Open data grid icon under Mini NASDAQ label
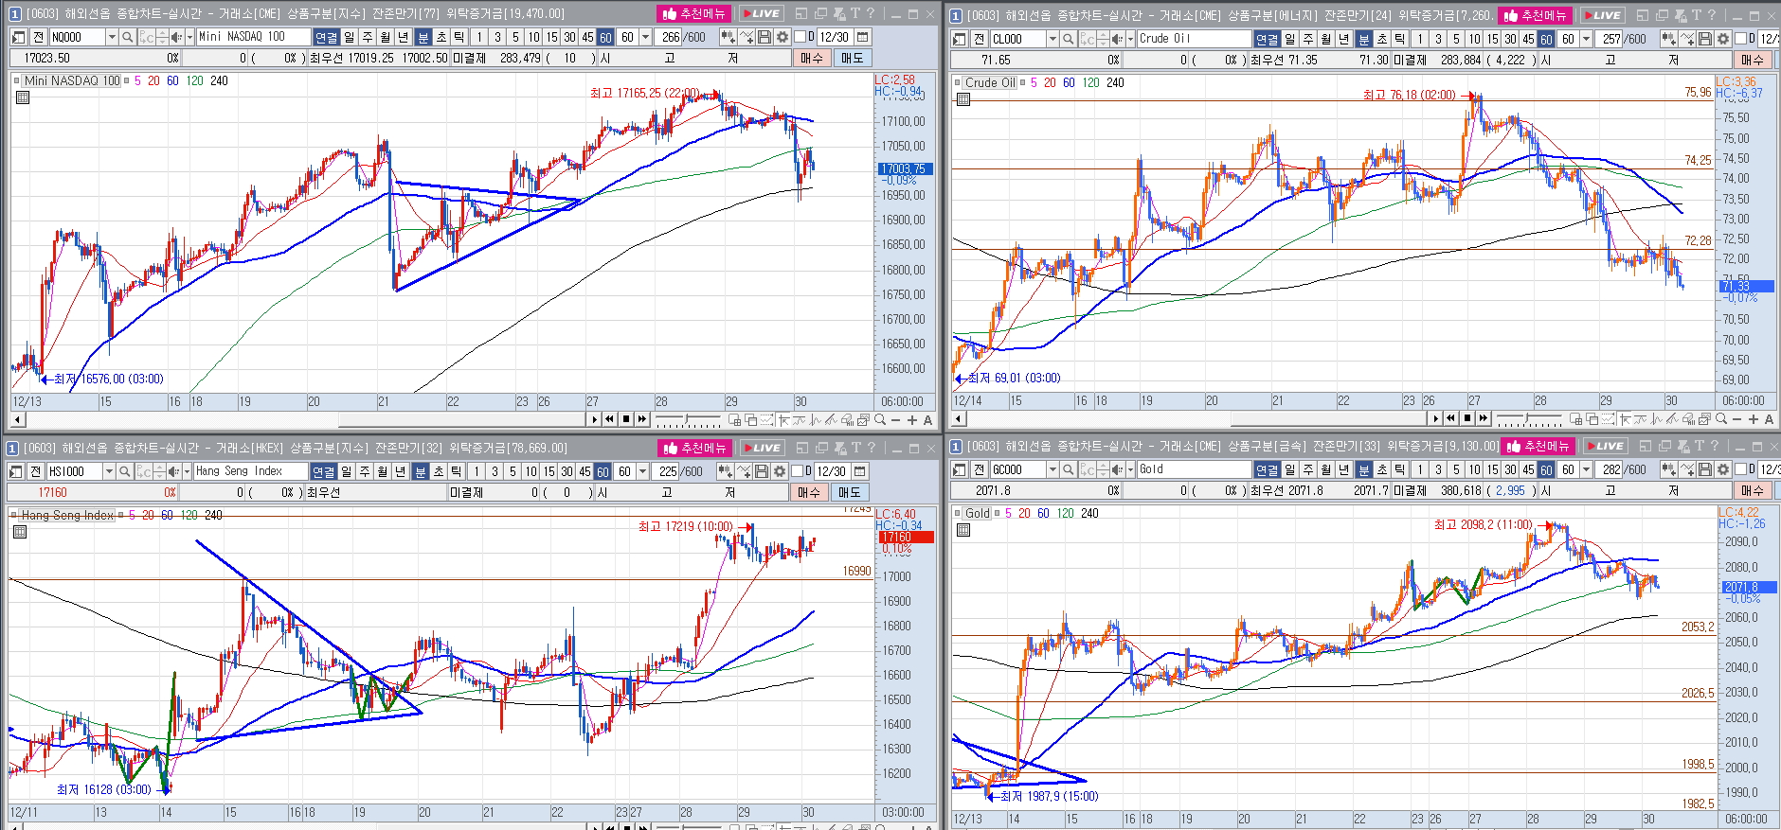This screenshot has width=1781, height=830. pyautogui.click(x=23, y=97)
